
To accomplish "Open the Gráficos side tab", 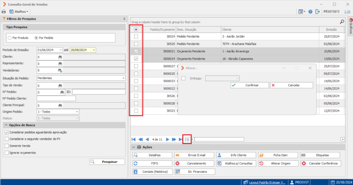I will click(x=351, y=26).
